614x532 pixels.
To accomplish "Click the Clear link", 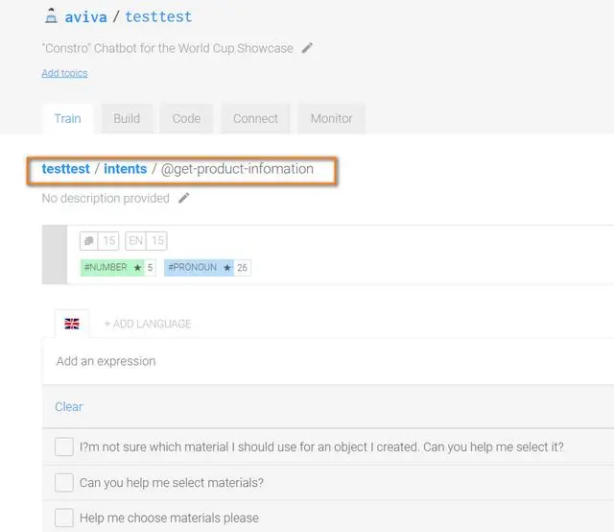I will click(69, 406).
